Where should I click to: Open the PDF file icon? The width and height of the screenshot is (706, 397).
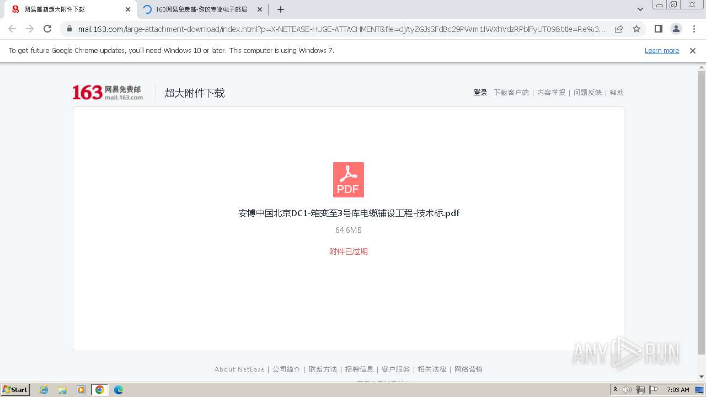pyautogui.click(x=348, y=180)
